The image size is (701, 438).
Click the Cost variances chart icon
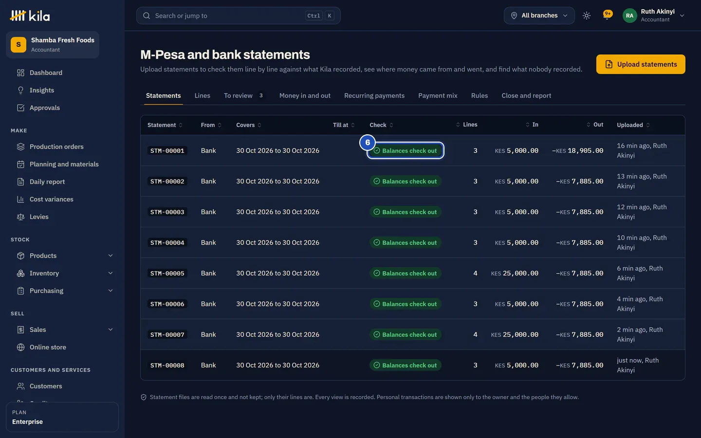pyautogui.click(x=20, y=199)
